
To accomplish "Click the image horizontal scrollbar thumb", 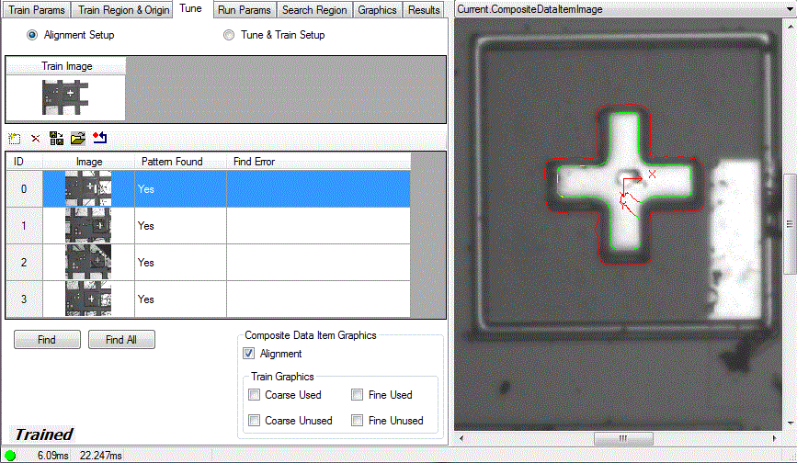I will pos(622,438).
